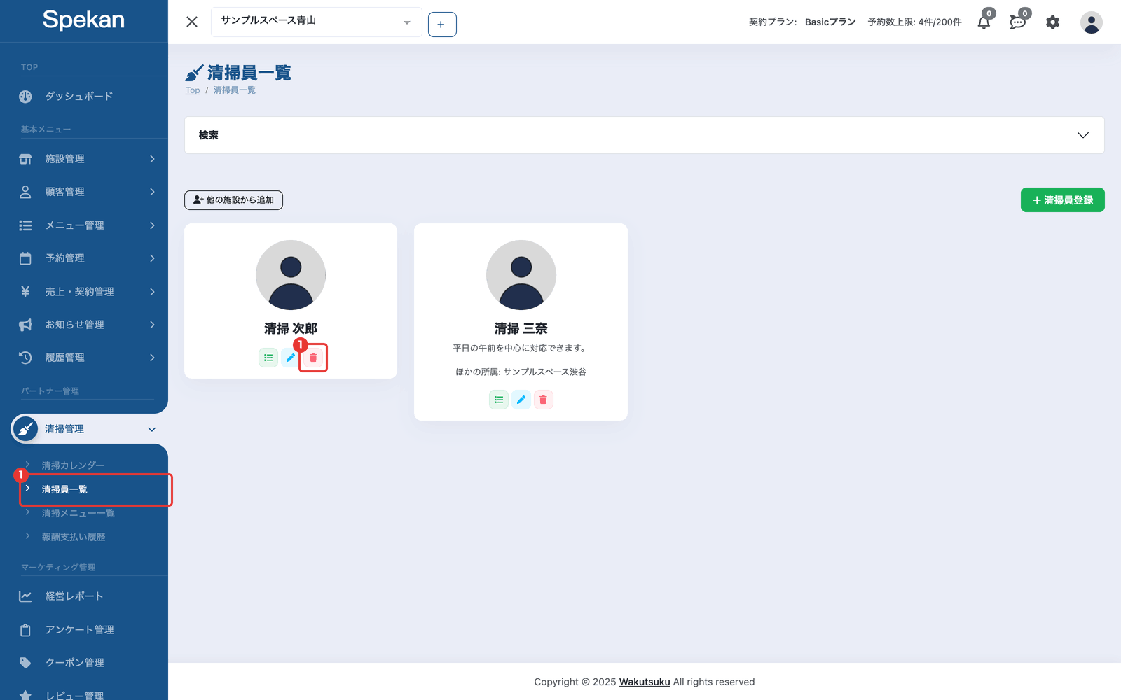1121x700 pixels.
Task: Click the 他の施設から追加 button
Action: (233, 200)
